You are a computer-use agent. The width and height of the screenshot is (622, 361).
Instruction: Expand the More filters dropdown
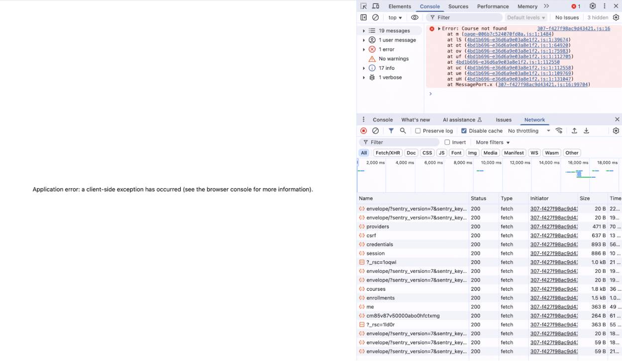point(492,142)
